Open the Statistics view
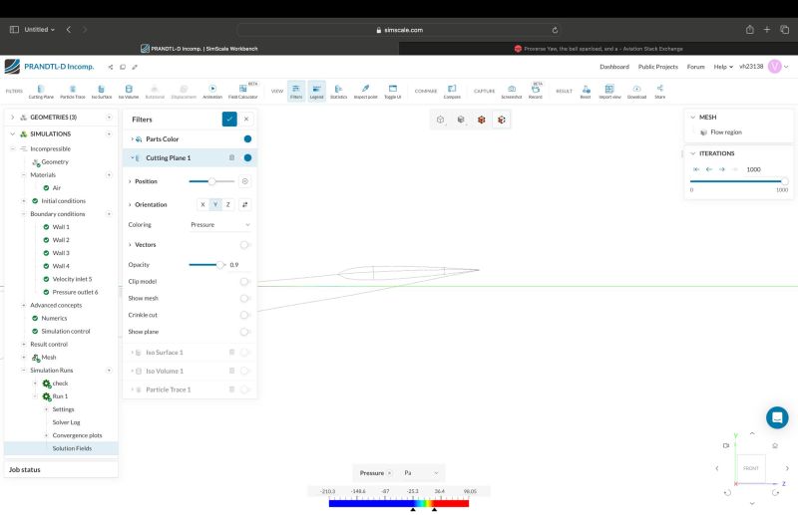Image resolution: width=798 pixels, height=515 pixels. tap(338, 92)
